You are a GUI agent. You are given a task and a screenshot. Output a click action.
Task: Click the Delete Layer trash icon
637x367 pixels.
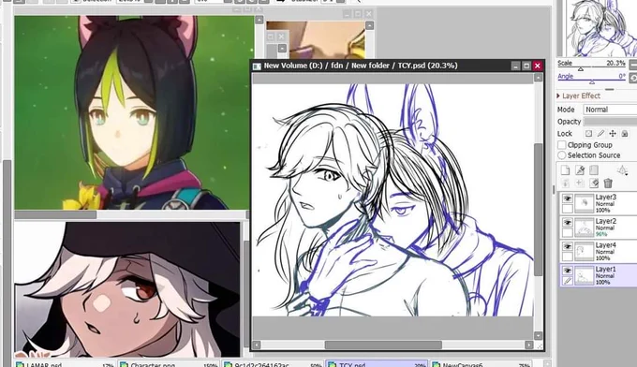coord(608,183)
